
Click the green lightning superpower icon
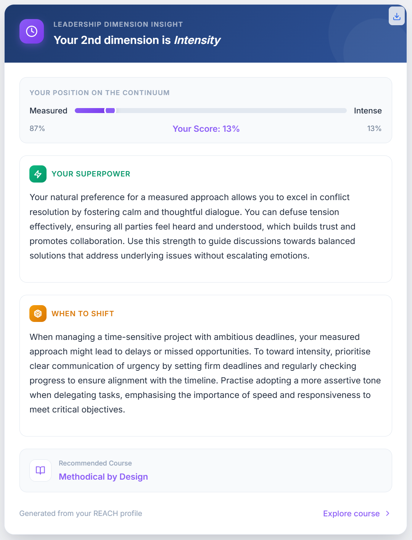pos(38,174)
